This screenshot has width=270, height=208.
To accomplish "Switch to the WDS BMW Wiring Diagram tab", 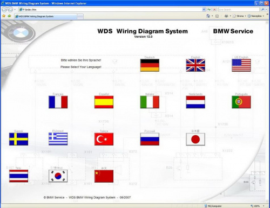I will pos(46,16).
